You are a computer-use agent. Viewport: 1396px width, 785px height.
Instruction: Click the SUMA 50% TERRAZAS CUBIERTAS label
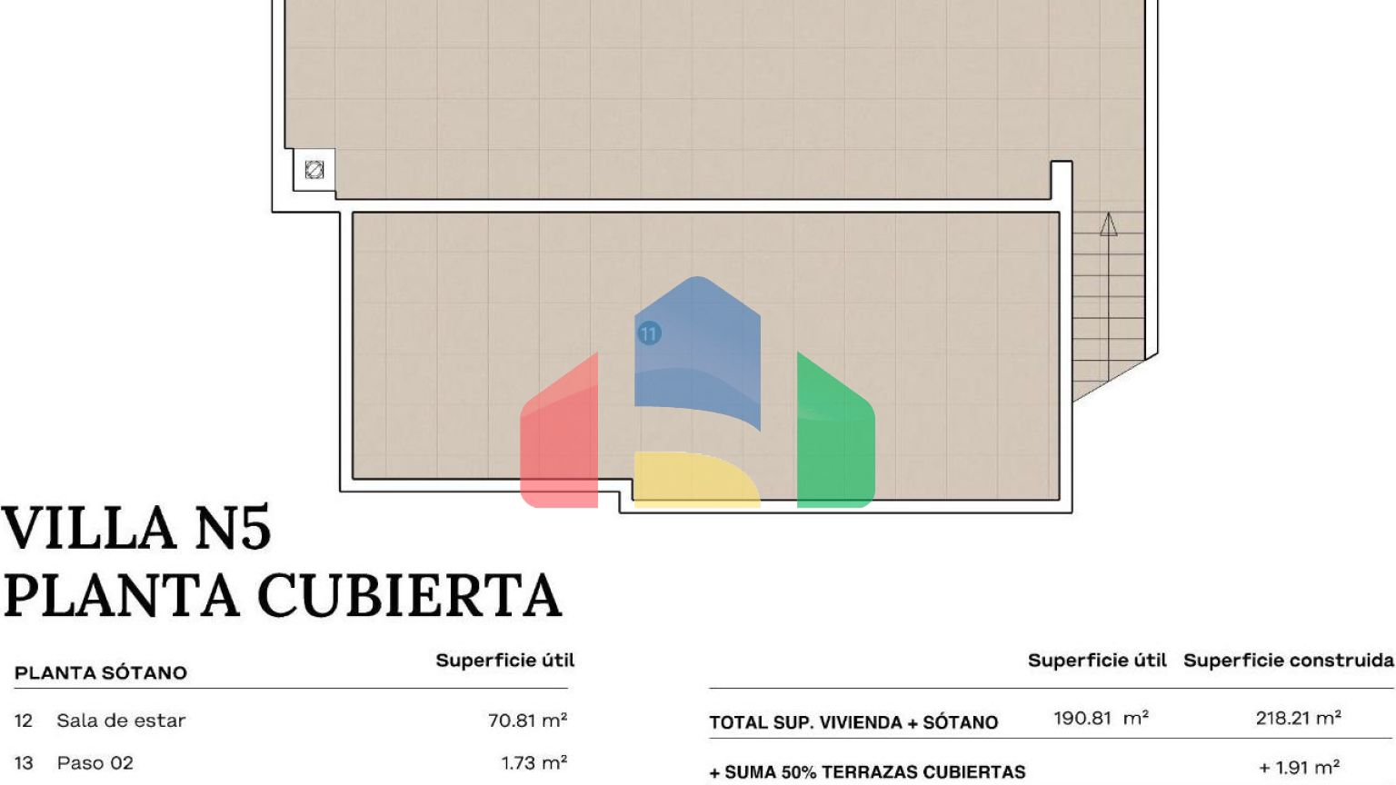[868, 772]
